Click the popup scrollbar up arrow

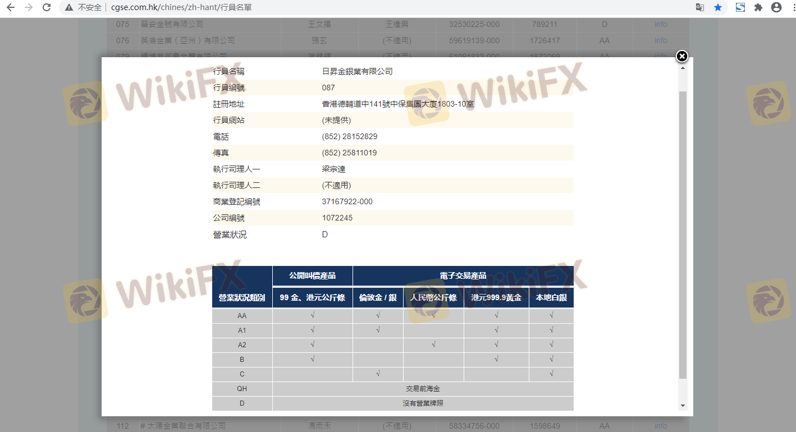(683, 68)
